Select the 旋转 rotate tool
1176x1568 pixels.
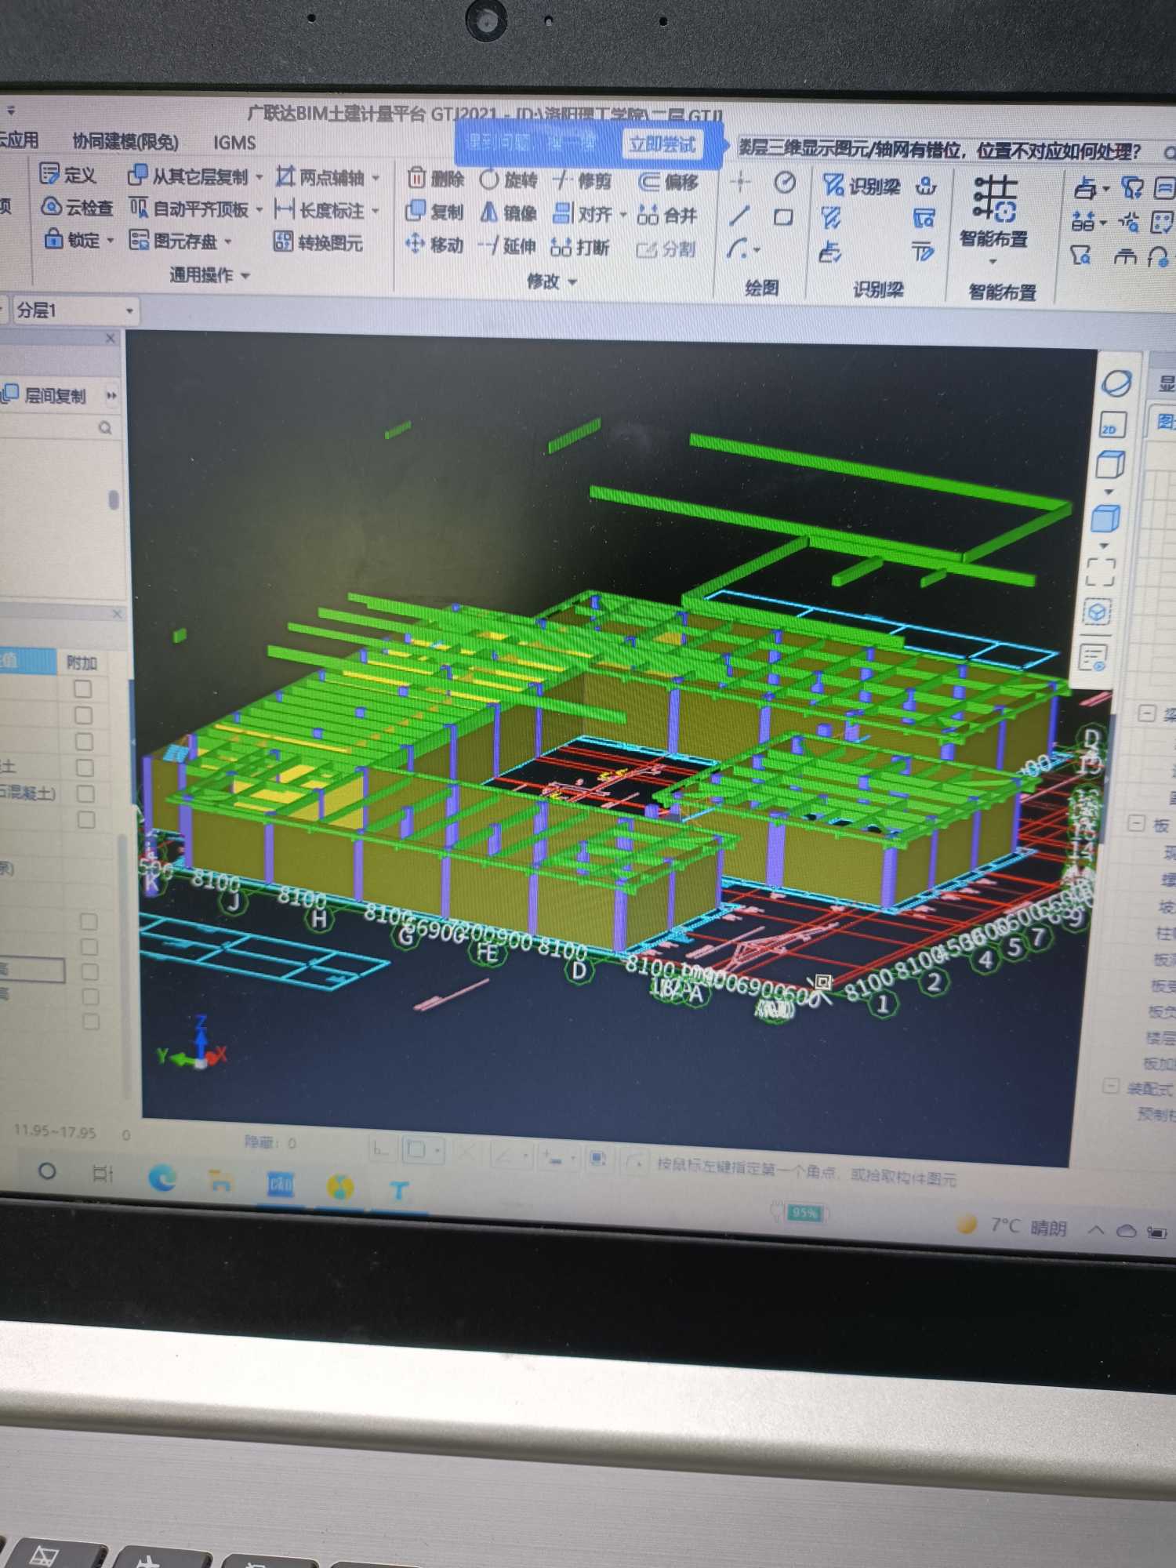[x=509, y=180]
